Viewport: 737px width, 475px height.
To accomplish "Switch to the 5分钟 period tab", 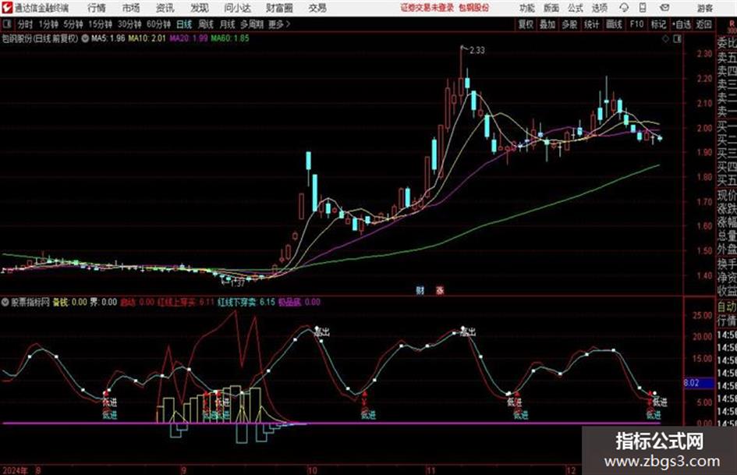I will (73, 24).
